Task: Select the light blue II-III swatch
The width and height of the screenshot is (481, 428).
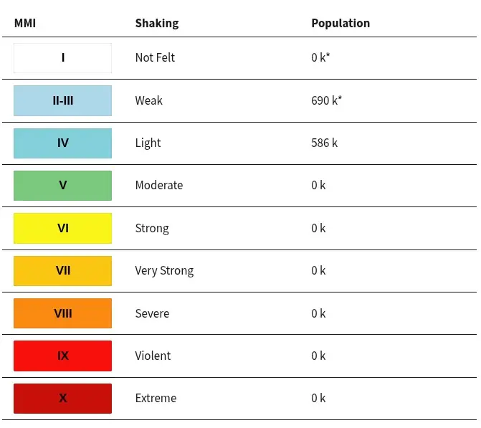Action: tap(62, 100)
